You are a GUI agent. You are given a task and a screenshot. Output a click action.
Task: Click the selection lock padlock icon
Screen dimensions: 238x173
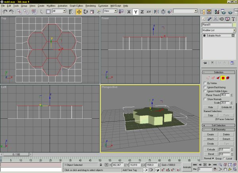[101, 165]
